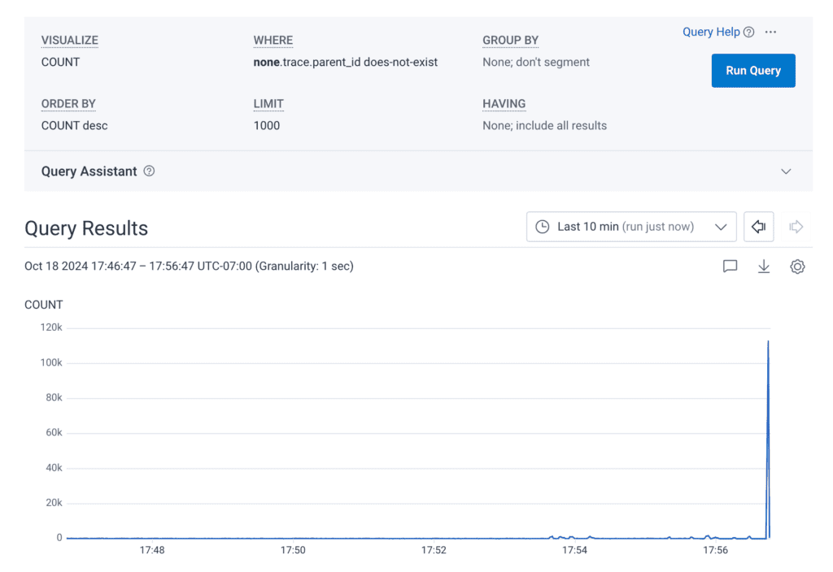Screen dimensions: 833x572
Task: Click the Query Help question mark icon
Action: [x=749, y=32]
